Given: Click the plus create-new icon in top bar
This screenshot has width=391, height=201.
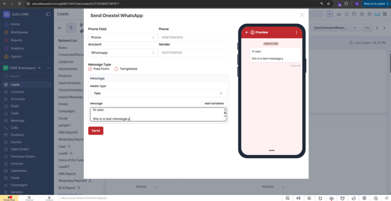Looking at the screenshot, I should click(x=330, y=14).
